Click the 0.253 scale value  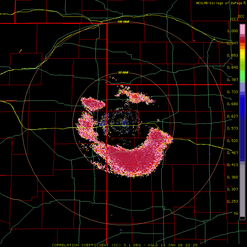click(232, 201)
